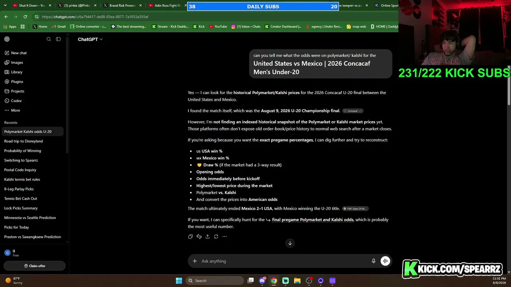511x287 pixels.
Task: Open OBS Studio from the taskbar
Action: [309, 281]
